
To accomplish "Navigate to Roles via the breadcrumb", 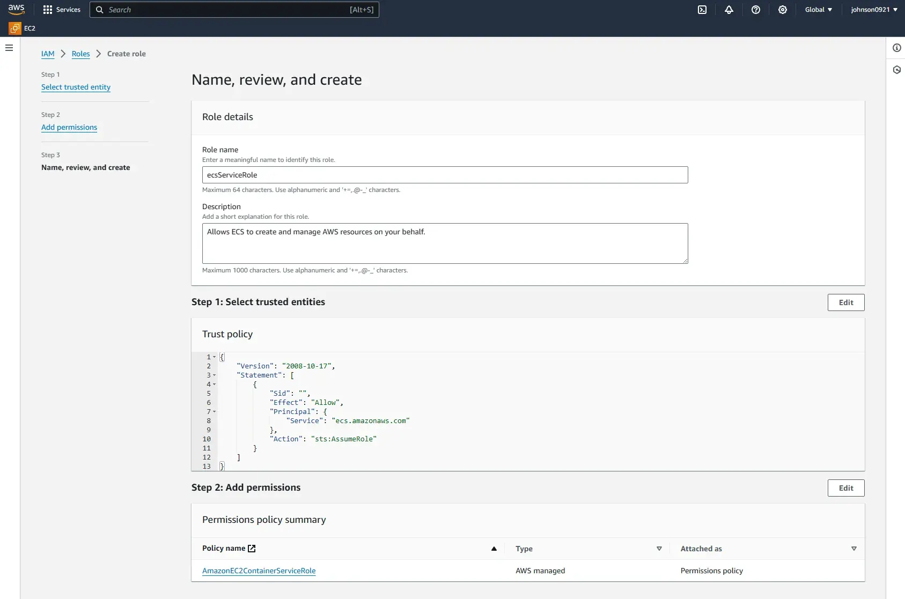I will 80,54.
